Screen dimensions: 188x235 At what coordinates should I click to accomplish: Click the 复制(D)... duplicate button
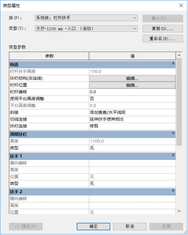click(x=163, y=29)
